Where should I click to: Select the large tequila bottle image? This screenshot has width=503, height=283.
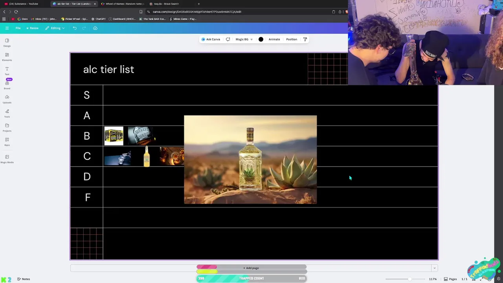(250, 160)
